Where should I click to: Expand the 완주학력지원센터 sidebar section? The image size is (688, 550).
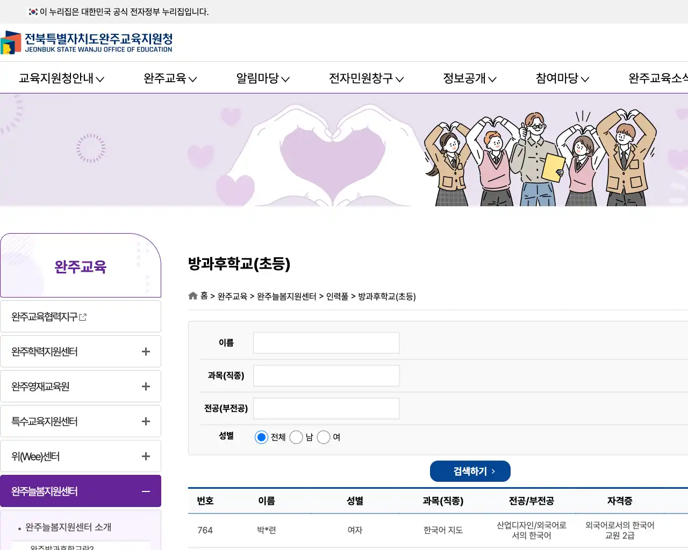[146, 351]
